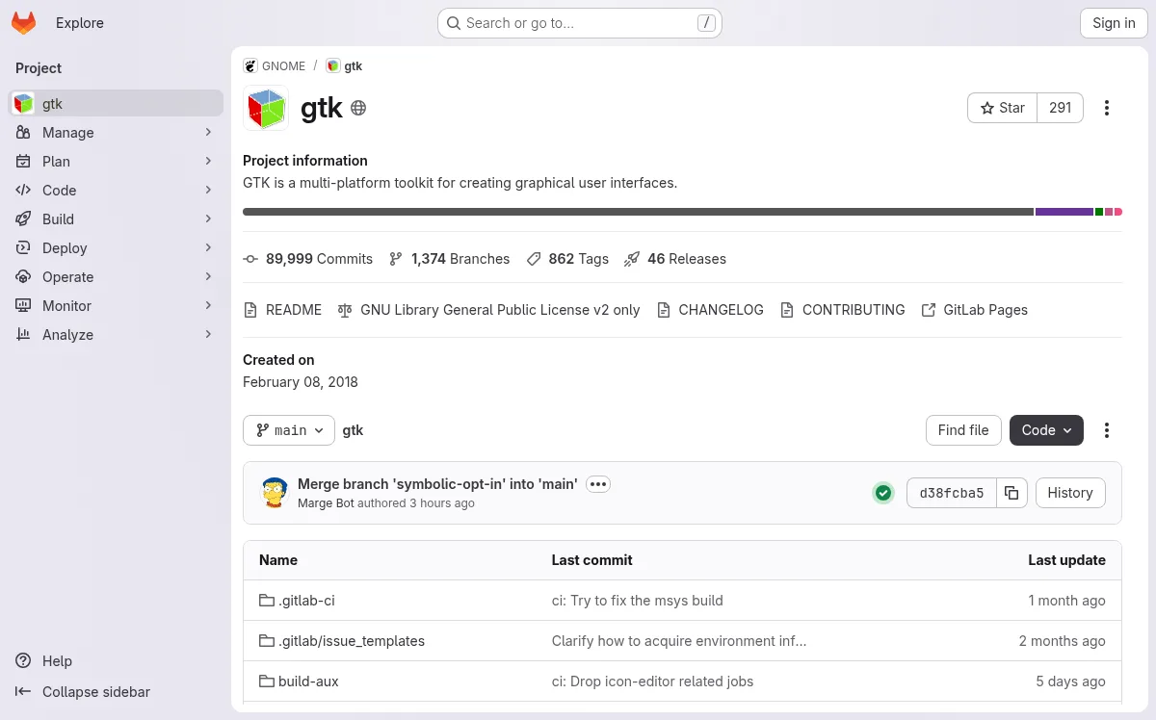The width and height of the screenshot is (1156, 720).
Task: Click the Monitor screen icon
Action: click(23, 306)
